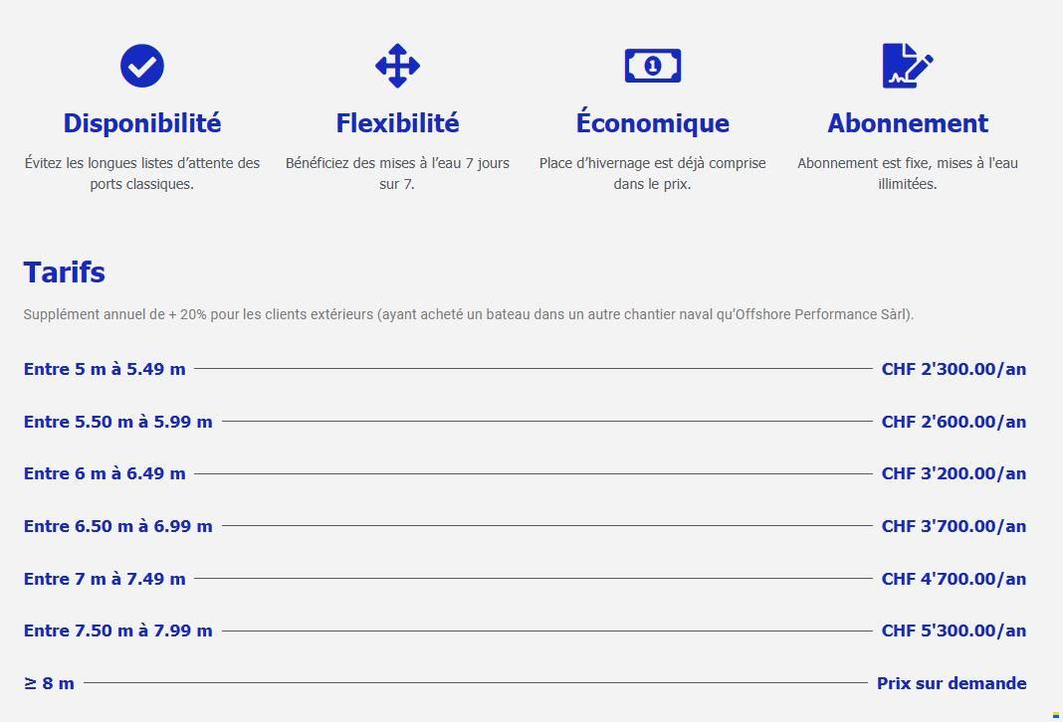Click the ≥ 8 m size label
Image resolution: width=1063 pixels, height=722 pixels.
[49, 683]
